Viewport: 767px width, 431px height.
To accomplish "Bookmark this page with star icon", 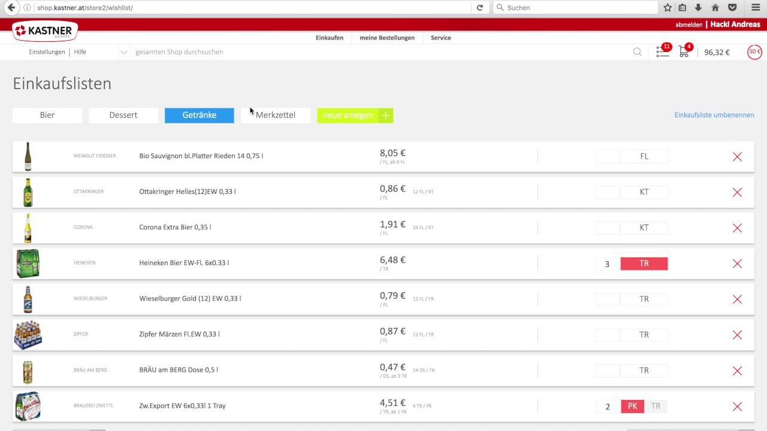I will [x=668, y=8].
